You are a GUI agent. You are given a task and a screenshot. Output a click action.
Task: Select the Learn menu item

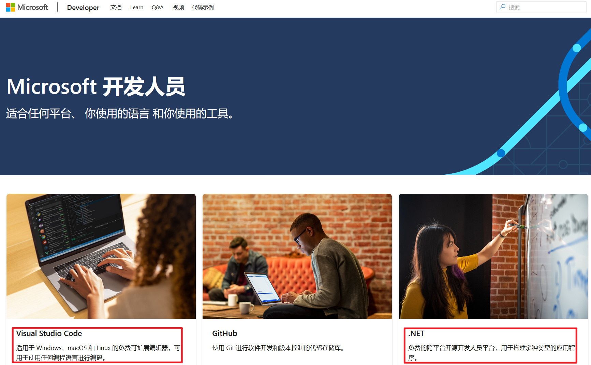pos(136,7)
